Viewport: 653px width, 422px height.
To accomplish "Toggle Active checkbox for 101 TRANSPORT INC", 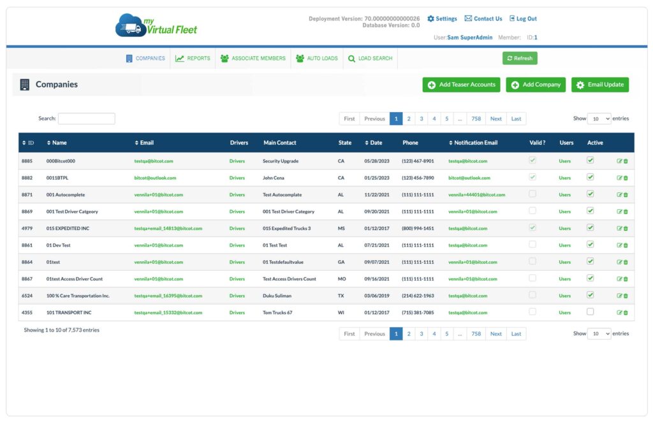I will (590, 312).
